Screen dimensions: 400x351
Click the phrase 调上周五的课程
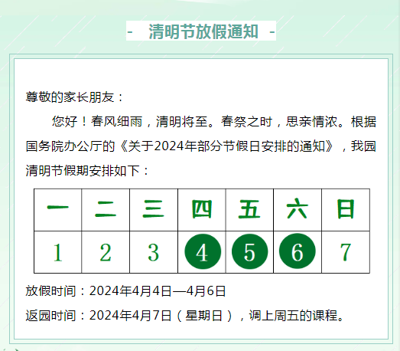(x=293, y=316)
